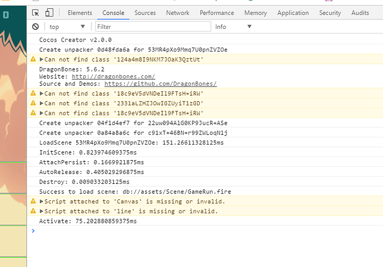
Task: Open the DragonBones GitHub link
Action: 160,84
